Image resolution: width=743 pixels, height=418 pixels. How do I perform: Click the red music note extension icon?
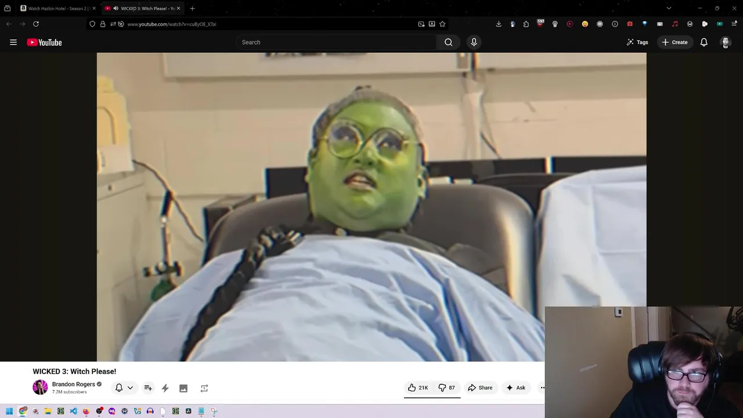click(675, 24)
